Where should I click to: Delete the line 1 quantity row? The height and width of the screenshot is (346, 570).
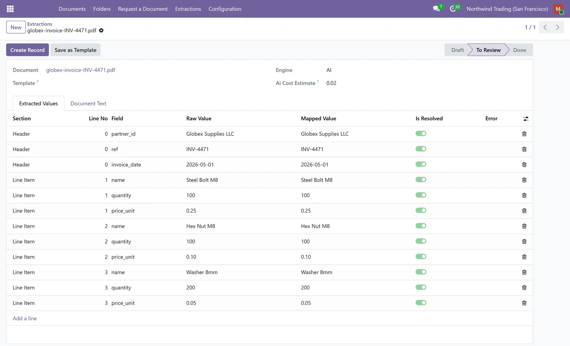pyautogui.click(x=524, y=196)
